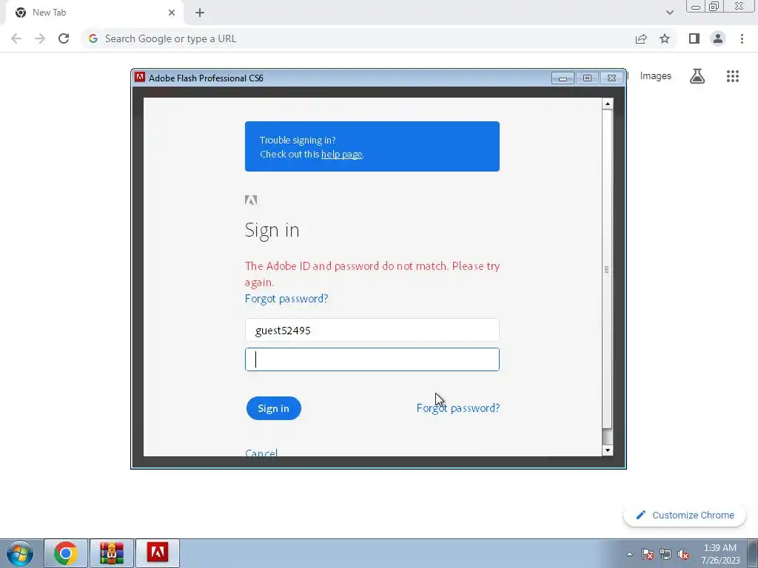The image size is (758, 568).
Task: Click Forgot password link beside Sign in
Action: point(457,408)
